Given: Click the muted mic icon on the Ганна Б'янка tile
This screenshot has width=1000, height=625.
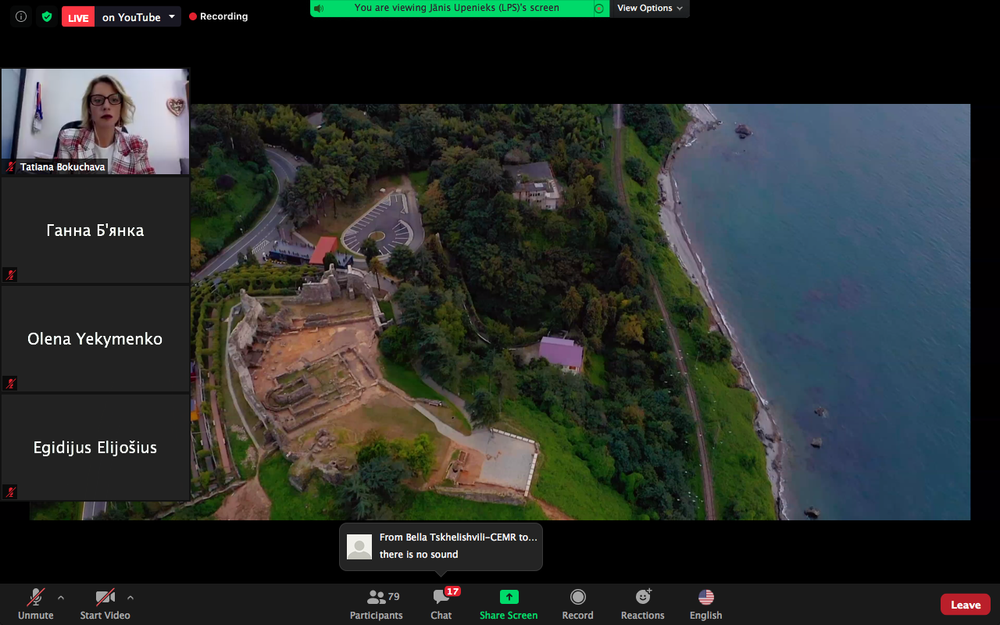Looking at the screenshot, I should click(x=10, y=274).
